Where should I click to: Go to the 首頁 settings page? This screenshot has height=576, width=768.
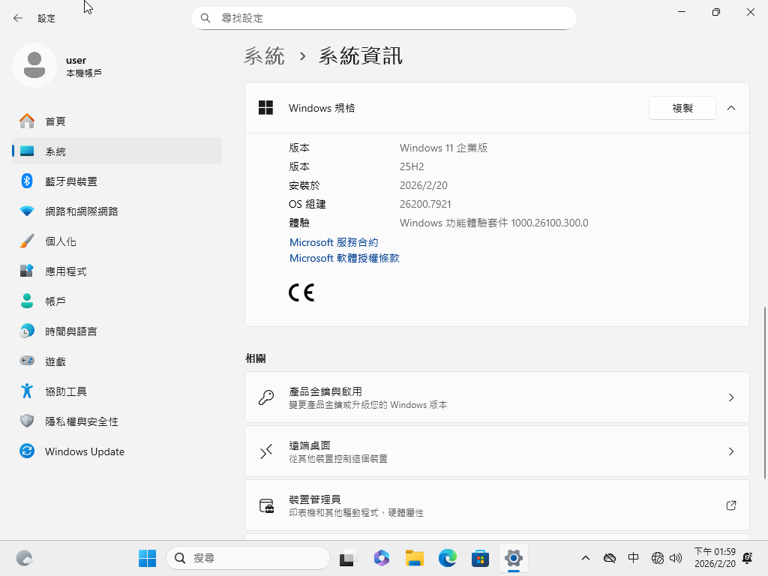pos(55,121)
